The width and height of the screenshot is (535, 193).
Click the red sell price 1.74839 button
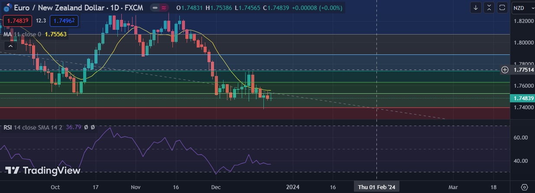click(17, 21)
